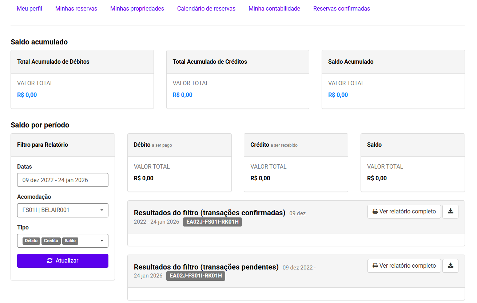
Task: Click printer icon for confirmed transactions
Action: point(375,212)
